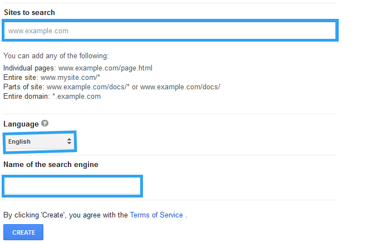Click the 'Entire domain' example line
The height and width of the screenshot is (243, 391).
coord(52,96)
